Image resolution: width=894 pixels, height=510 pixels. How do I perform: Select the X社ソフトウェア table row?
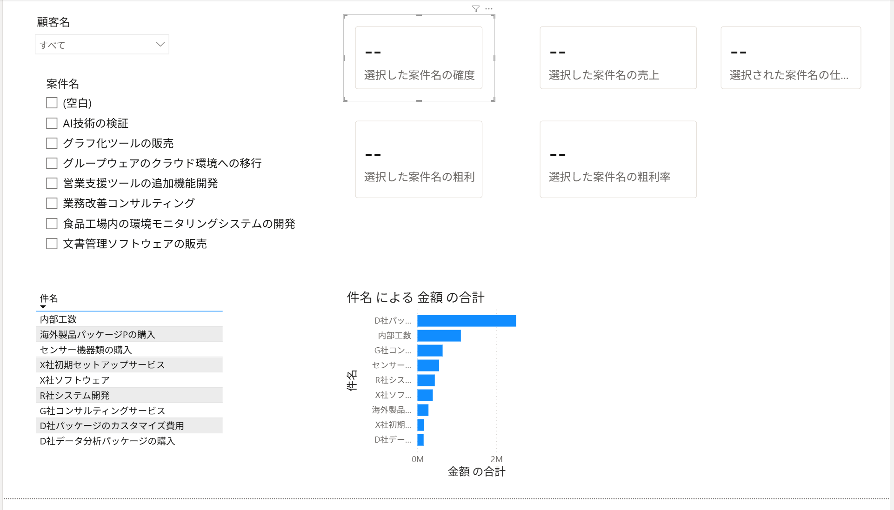pyautogui.click(x=75, y=380)
